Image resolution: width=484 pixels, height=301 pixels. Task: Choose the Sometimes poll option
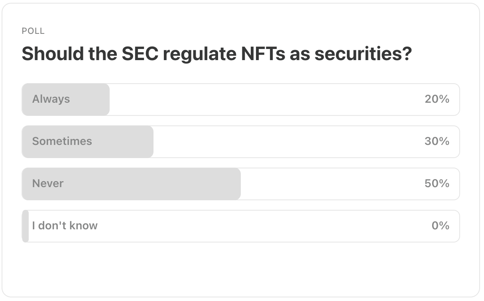click(x=240, y=142)
